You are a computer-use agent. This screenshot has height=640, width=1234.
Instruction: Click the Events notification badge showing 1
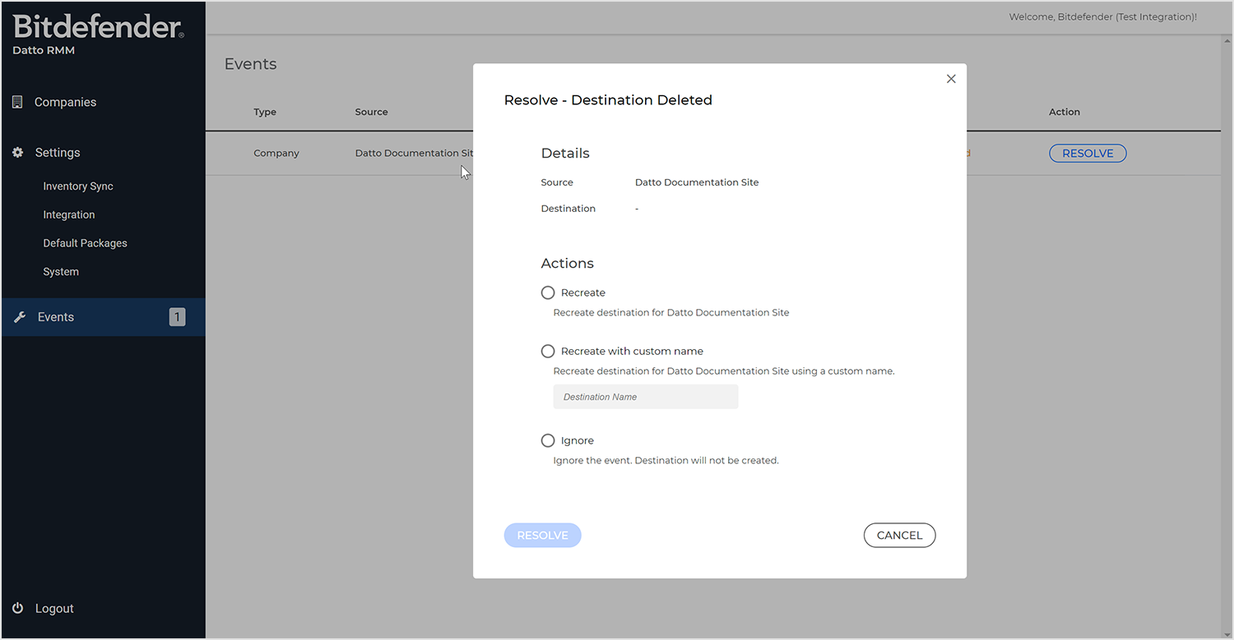[177, 316]
